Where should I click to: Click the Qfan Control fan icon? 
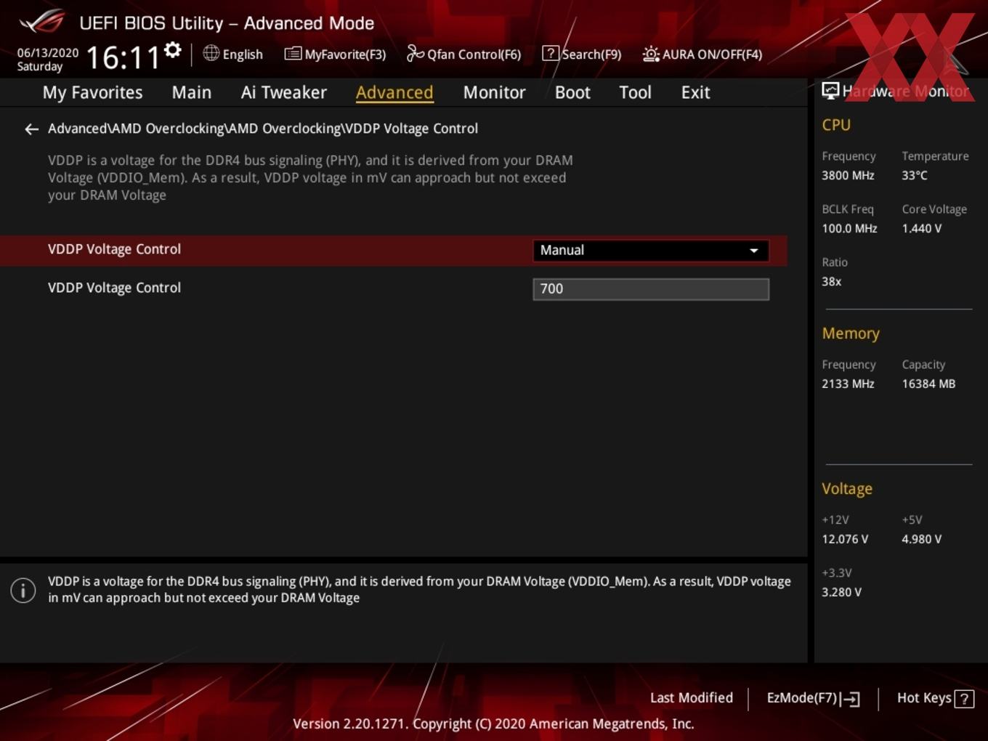(x=415, y=53)
